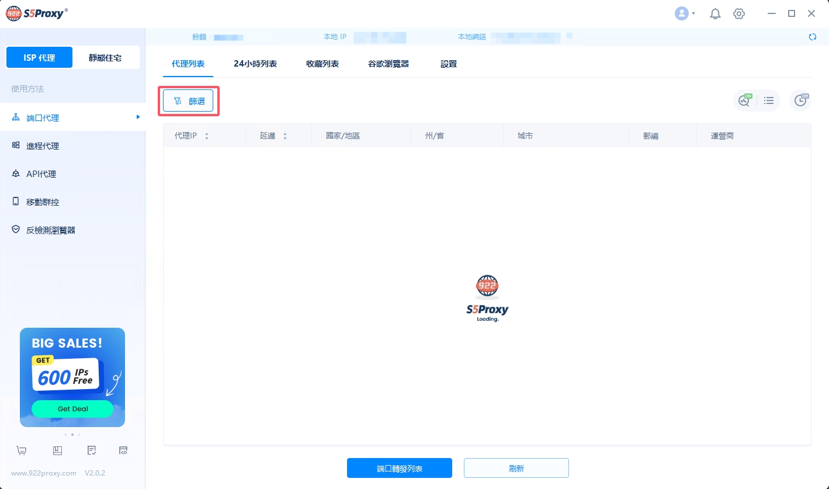The width and height of the screenshot is (829, 489).
Task: Click the notification bell icon
Action: [715, 14]
